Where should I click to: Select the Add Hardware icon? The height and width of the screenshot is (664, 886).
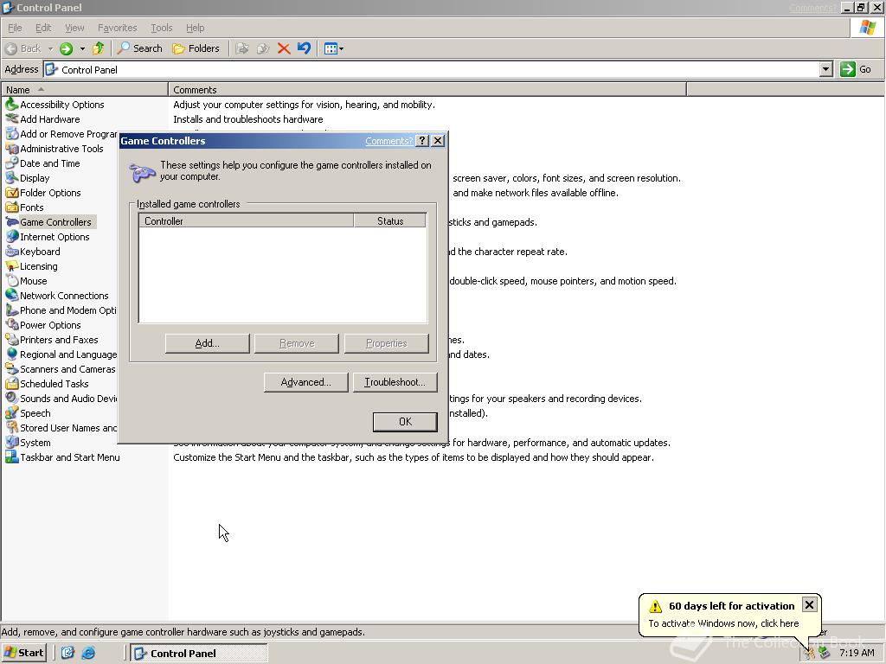pos(12,119)
